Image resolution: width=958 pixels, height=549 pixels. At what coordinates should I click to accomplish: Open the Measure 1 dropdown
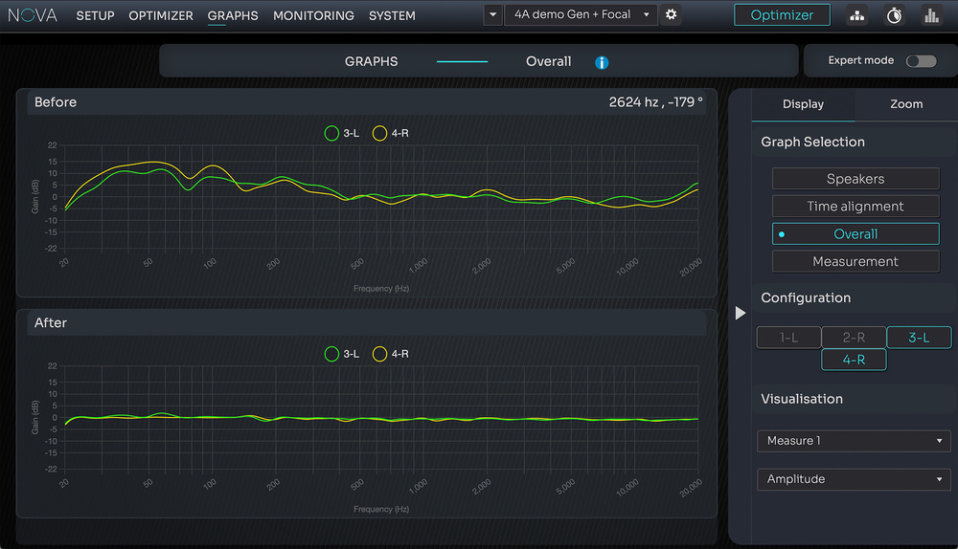tap(854, 441)
